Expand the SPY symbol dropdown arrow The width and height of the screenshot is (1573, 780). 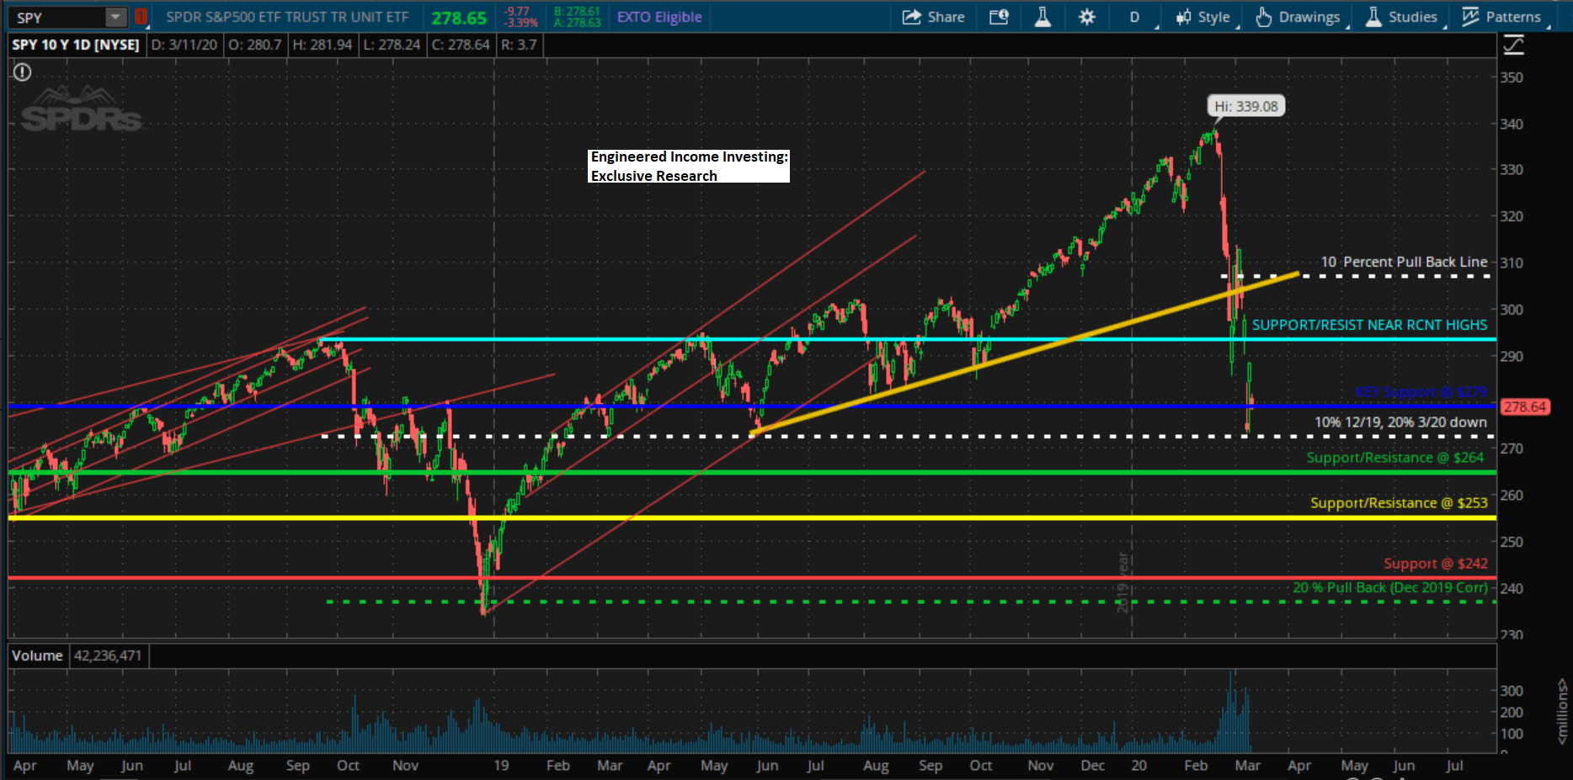coord(115,17)
